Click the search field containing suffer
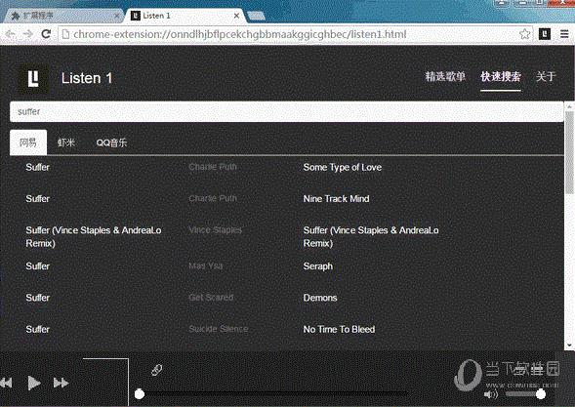 [x=286, y=111]
